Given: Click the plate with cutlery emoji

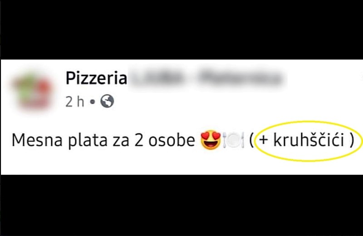Looking at the screenshot, I should pos(233,140).
